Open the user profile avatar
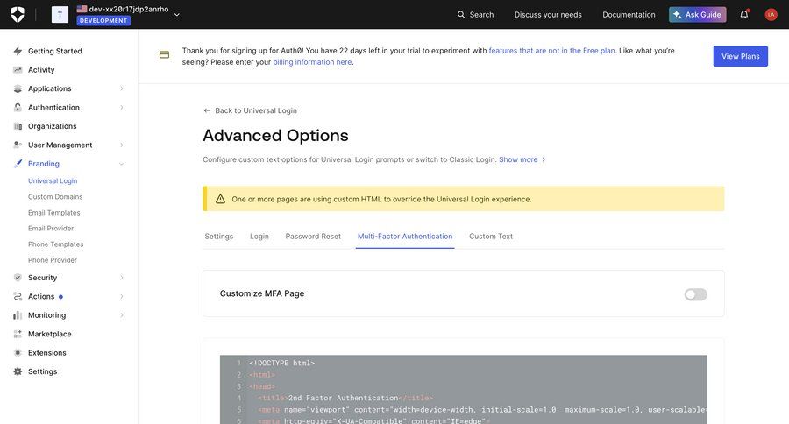Viewport: 789px width, 424px height. (x=771, y=15)
